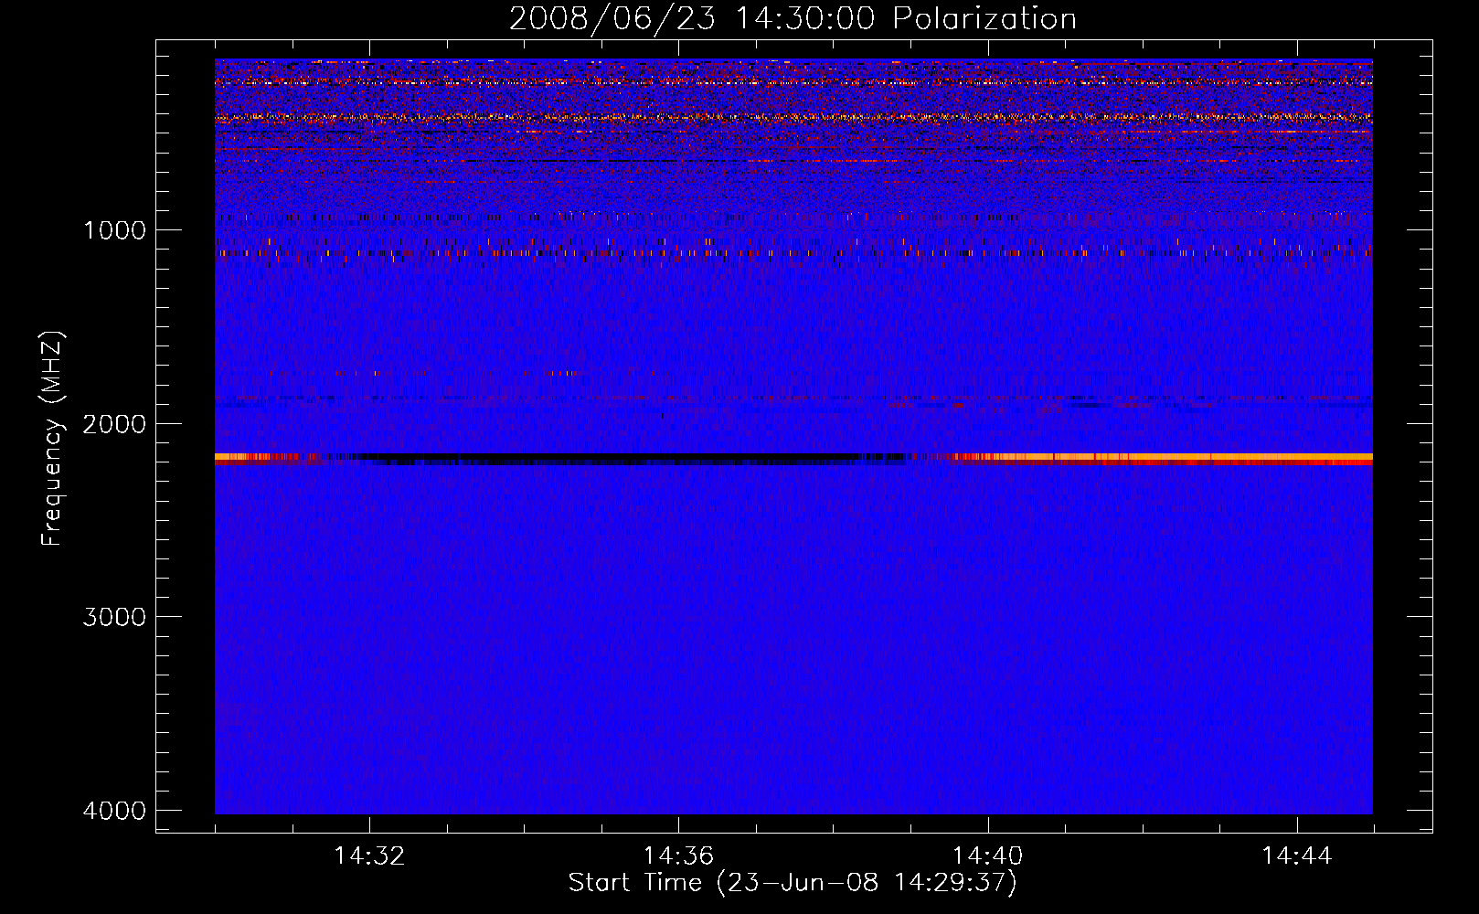Click the 14:40 time tick label

pyautogui.click(x=987, y=856)
